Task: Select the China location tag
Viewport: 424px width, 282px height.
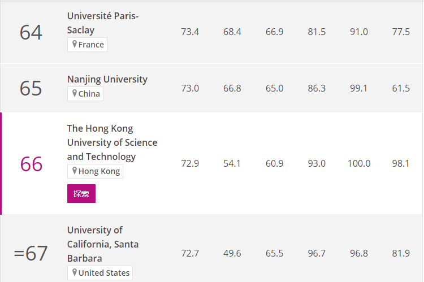Action: tap(85, 94)
